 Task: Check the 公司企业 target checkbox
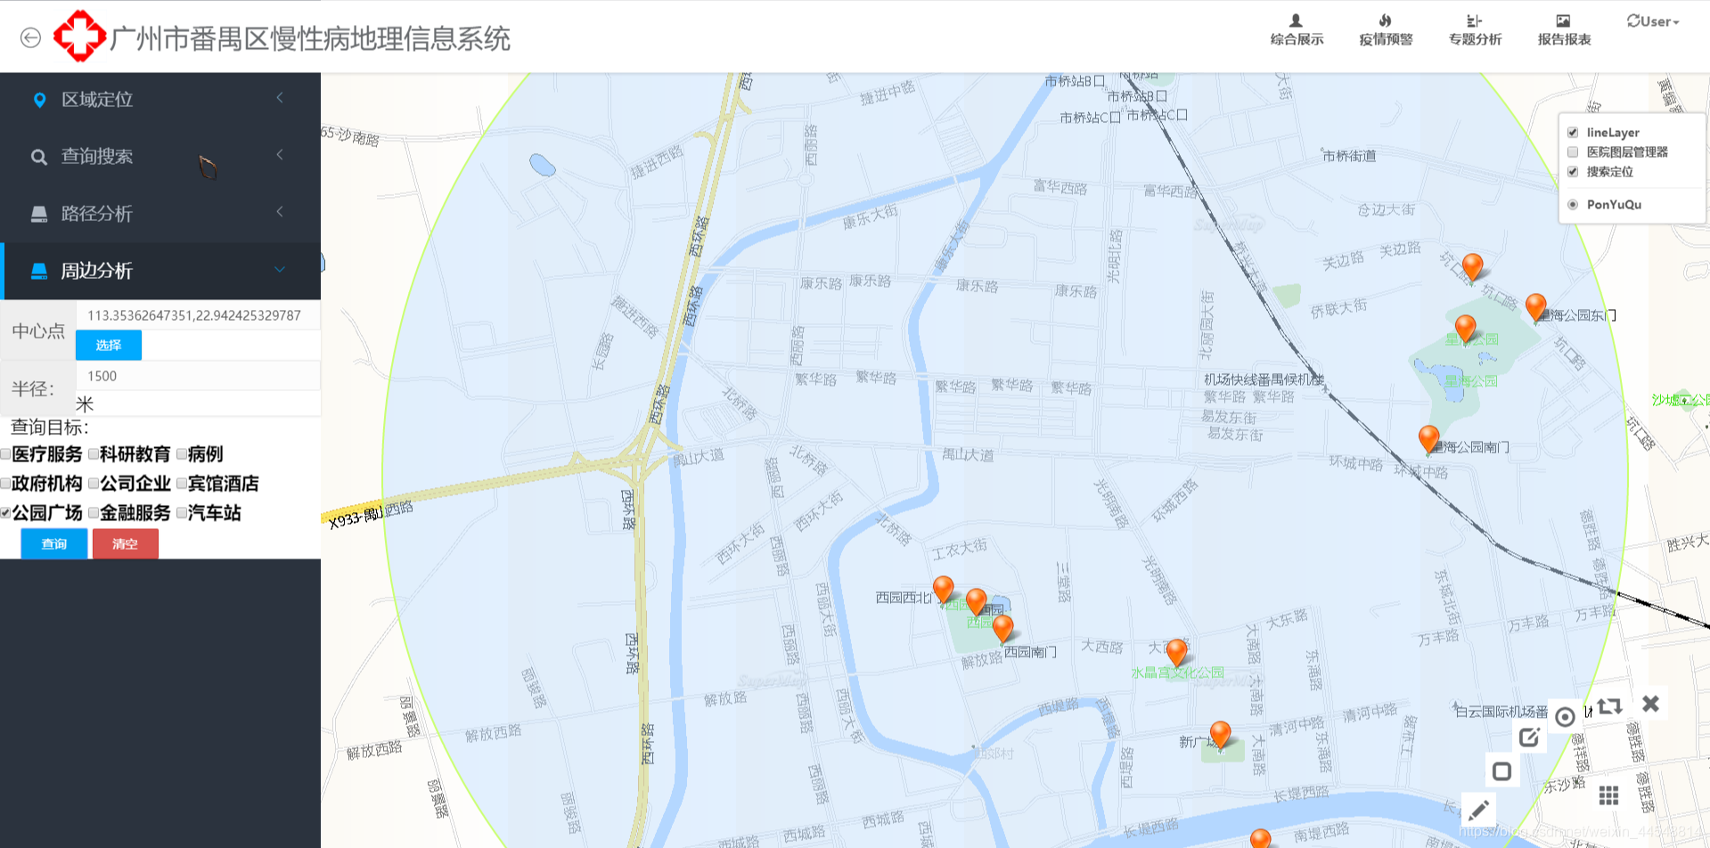94,484
